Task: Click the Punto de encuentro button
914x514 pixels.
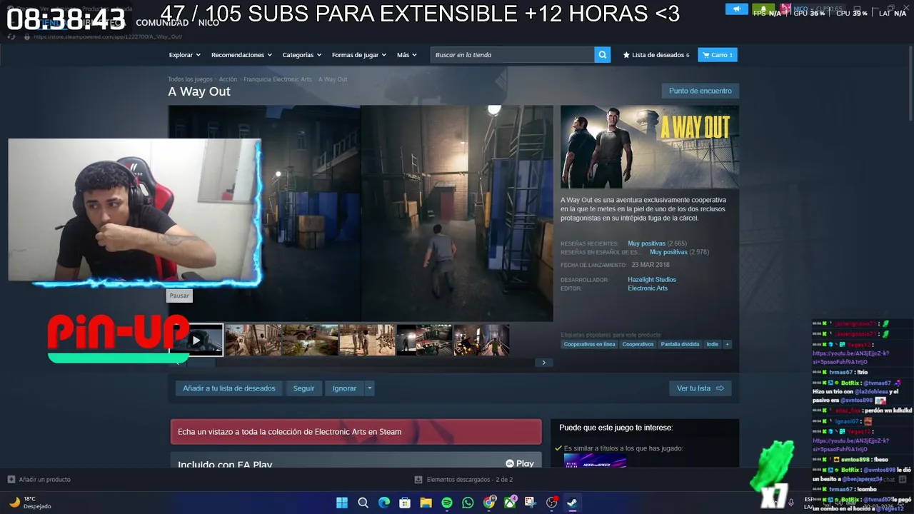Action: point(700,91)
